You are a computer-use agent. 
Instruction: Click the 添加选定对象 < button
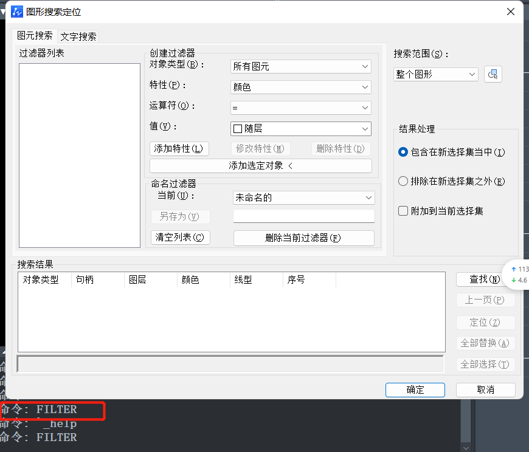point(260,165)
